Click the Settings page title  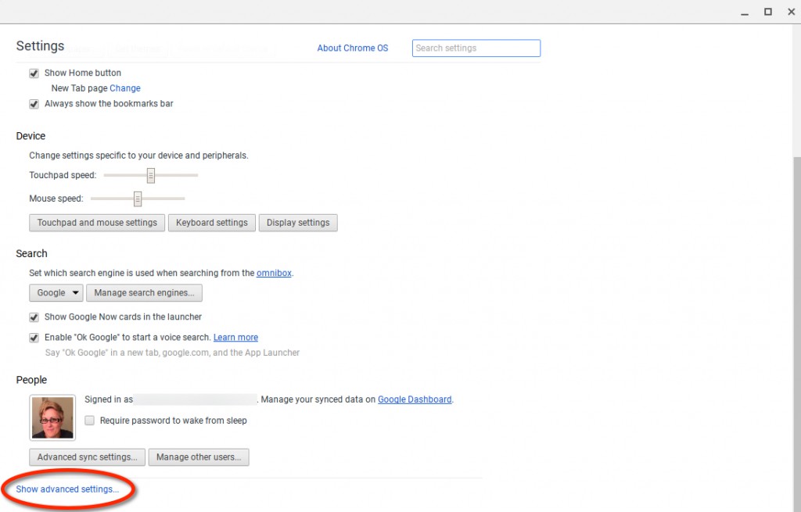point(41,46)
